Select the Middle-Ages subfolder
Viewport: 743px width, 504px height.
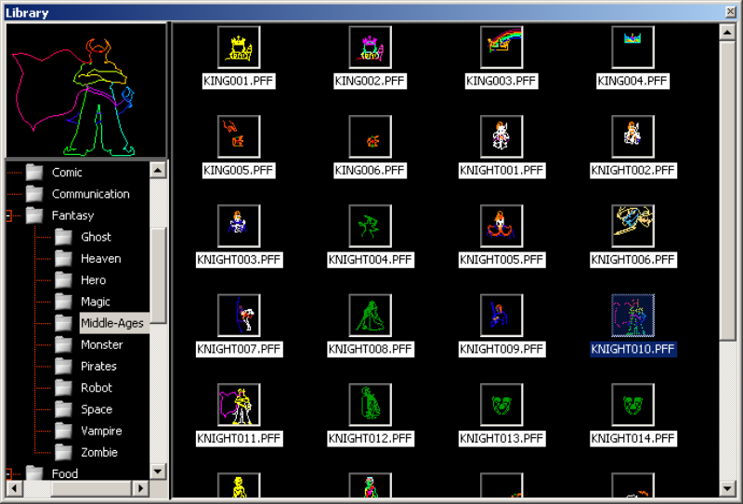point(112,323)
